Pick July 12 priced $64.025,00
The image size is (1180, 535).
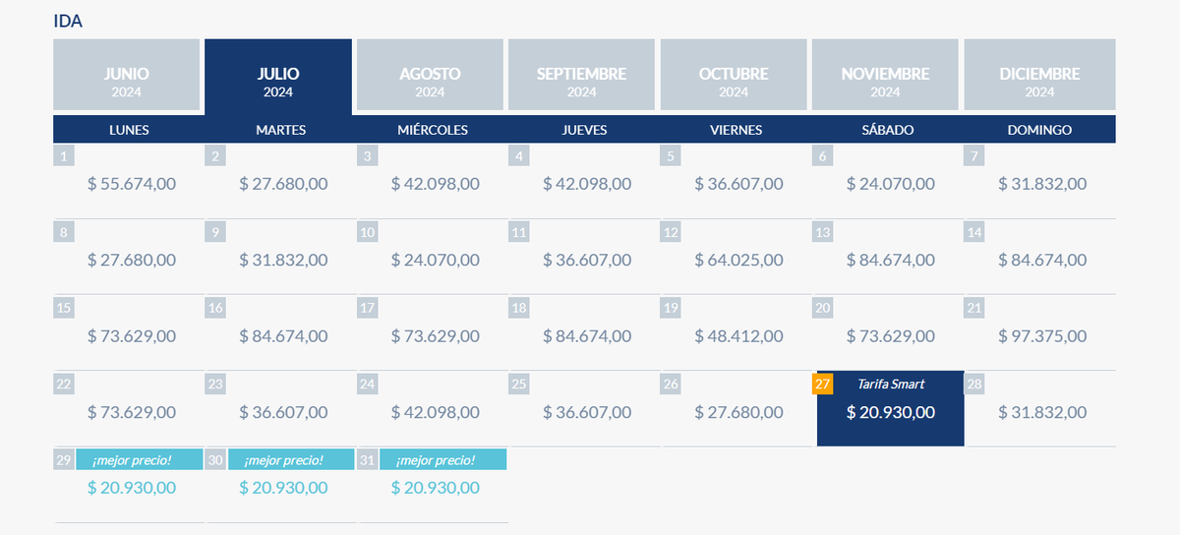738,260
